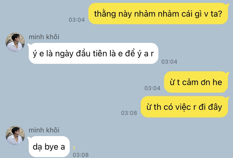
Task: Click the 03:08 timestamp under the unread count
Action: tap(81, 155)
